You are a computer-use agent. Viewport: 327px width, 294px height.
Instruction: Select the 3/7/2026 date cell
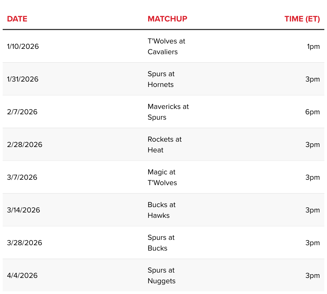coord(22,177)
